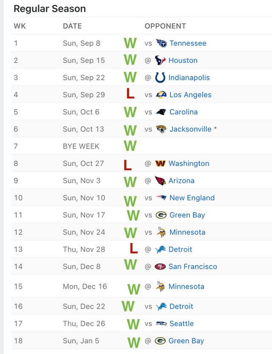This screenshot has height=354, width=272.
Task: Click the San Francisco 49ers logo
Action: click(160, 267)
